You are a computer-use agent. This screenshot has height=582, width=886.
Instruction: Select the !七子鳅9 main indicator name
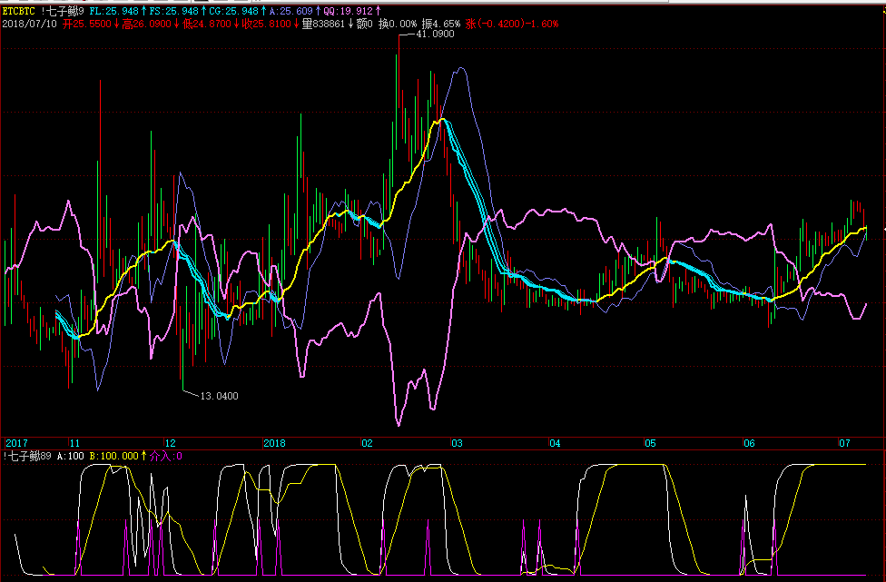coord(63,11)
